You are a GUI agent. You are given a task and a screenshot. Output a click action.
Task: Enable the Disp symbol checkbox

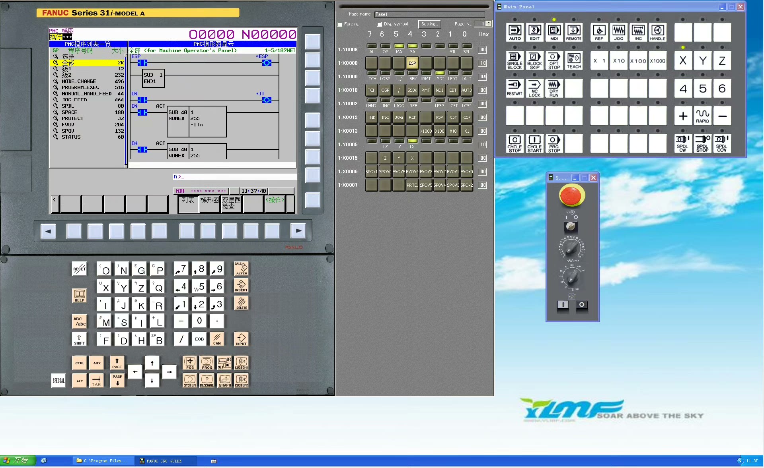click(x=379, y=24)
